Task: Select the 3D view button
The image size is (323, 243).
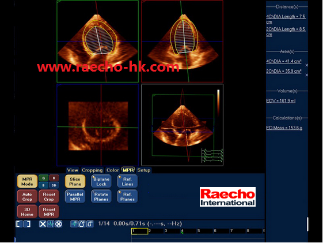Action: tap(54, 185)
